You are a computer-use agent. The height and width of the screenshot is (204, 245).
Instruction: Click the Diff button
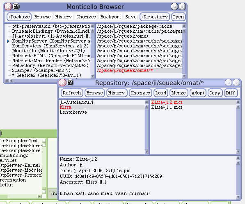pyautogui.click(x=231, y=93)
